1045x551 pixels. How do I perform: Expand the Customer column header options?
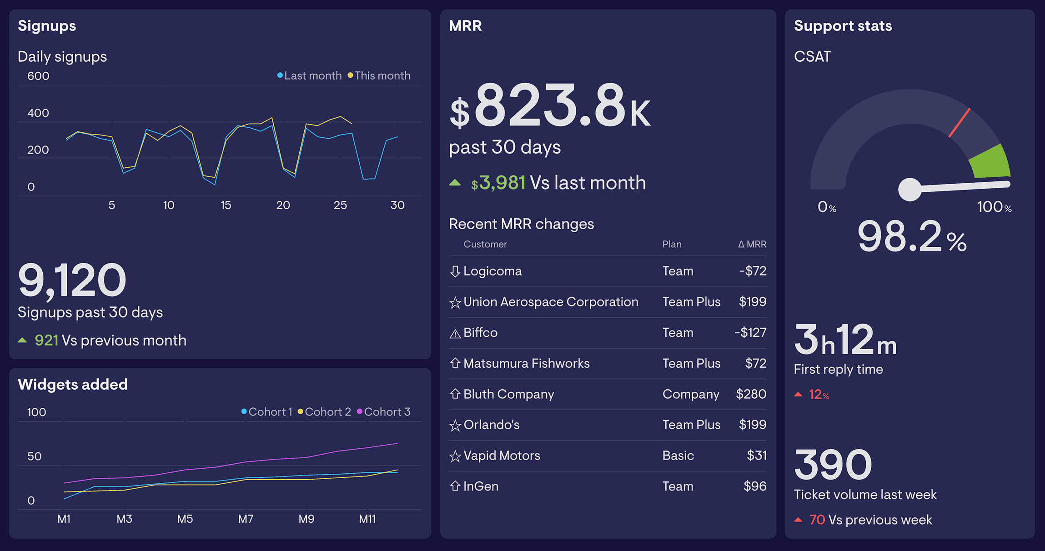click(485, 244)
